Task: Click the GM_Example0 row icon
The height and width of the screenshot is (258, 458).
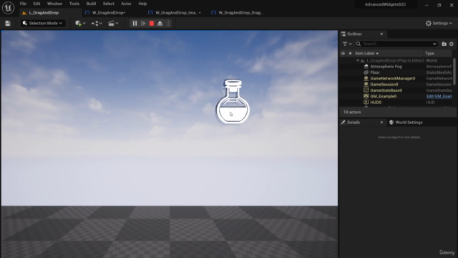Action: (x=366, y=96)
